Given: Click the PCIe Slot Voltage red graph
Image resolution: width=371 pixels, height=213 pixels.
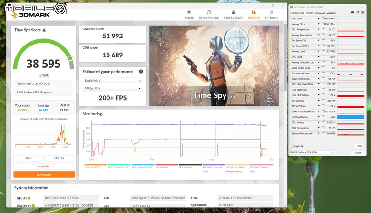Looking at the screenshot, I should (x=351, y=95).
